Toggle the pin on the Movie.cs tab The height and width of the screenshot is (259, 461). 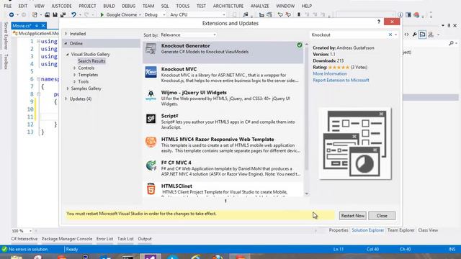point(37,26)
